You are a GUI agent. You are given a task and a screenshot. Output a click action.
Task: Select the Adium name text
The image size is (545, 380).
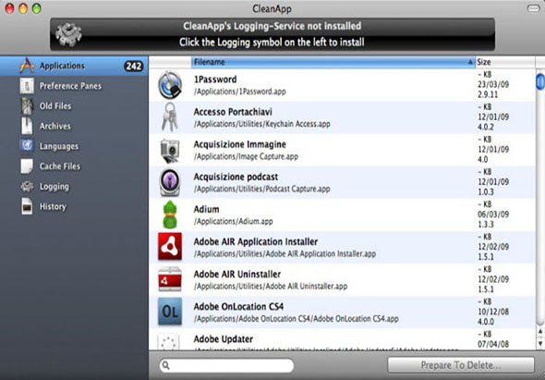pyautogui.click(x=207, y=209)
